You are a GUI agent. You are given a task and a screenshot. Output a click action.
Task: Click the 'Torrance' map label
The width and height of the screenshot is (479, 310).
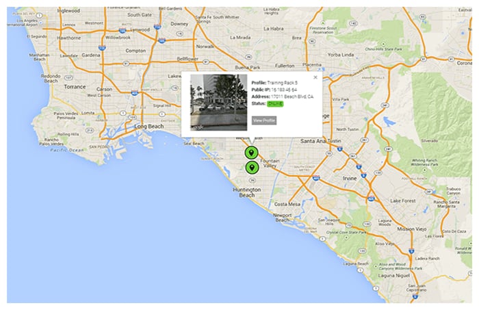(x=75, y=87)
